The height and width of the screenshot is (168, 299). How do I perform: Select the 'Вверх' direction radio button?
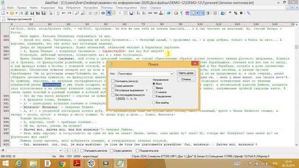[x=154, y=88]
